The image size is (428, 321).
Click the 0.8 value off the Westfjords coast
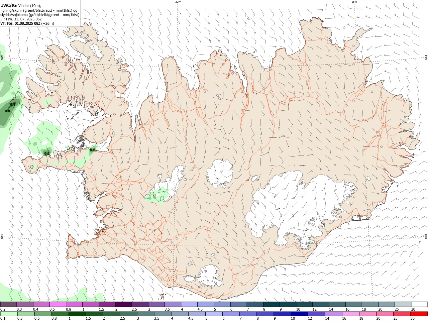(x=7, y=111)
